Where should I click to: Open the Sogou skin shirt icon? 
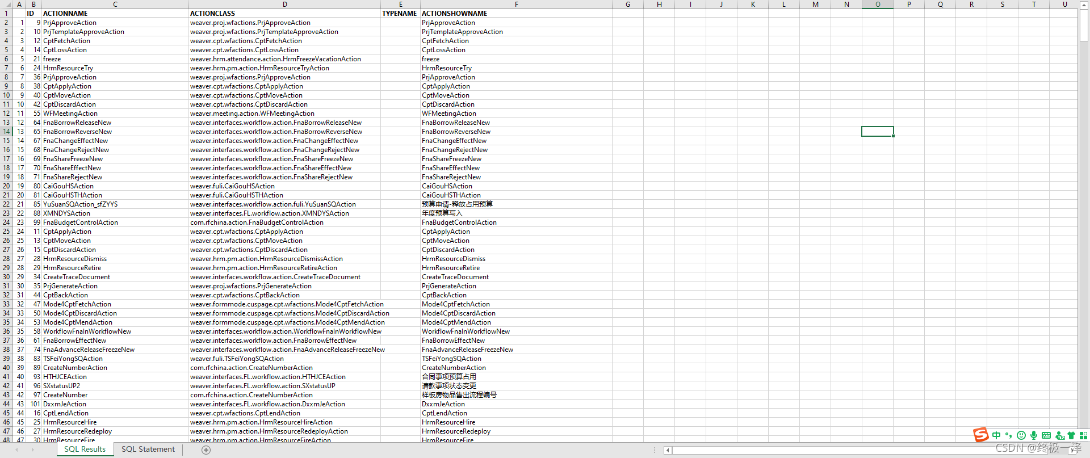[1071, 435]
